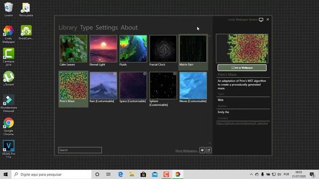Viewport: 319px width, 179px height.
Task: Click the help icon beside More Wallpapers
Action: click(x=202, y=150)
